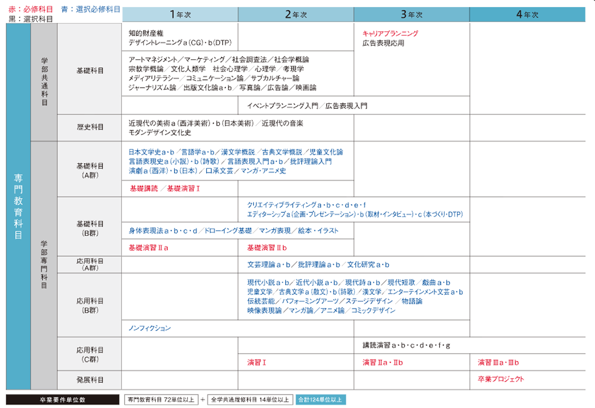This screenshot has height=408, width=595.
Task: Open the 演習Ⅰ seminar entry
Action: coord(256,362)
